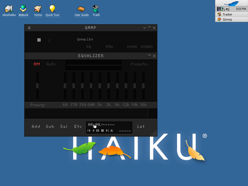
Task: Click the 3k band slider
Action: click(x=108, y=86)
